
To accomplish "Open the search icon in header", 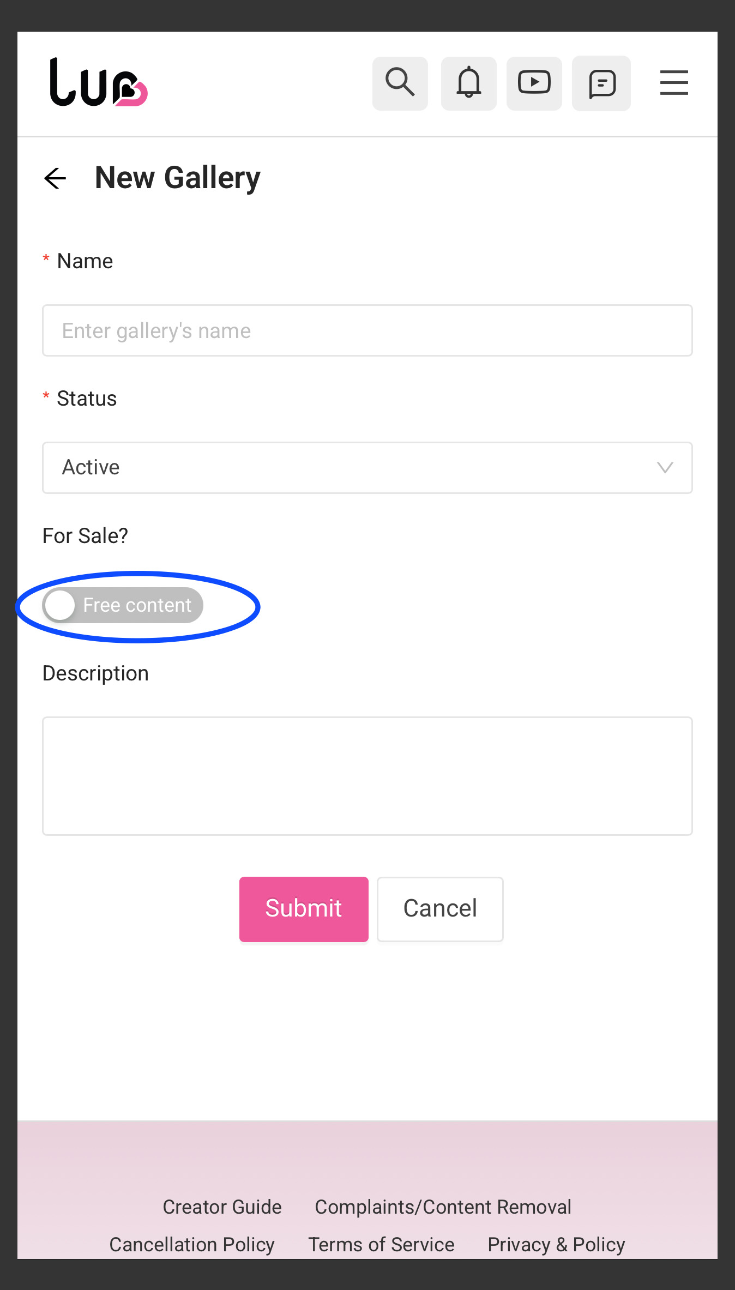I will pyautogui.click(x=400, y=83).
